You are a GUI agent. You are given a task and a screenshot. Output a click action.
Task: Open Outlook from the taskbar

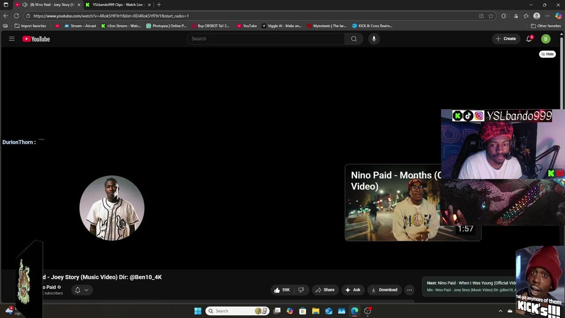(328, 311)
